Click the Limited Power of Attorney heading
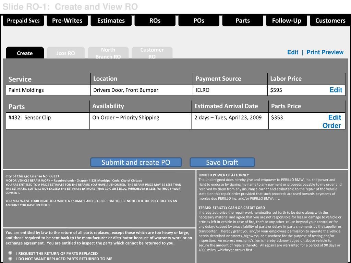Image resolution: width=351 pixels, height=263 pixels. point(223,175)
